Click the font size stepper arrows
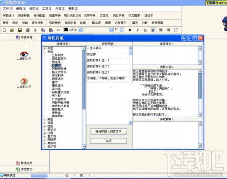The image size is (227, 179). click(x=122, y=29)
